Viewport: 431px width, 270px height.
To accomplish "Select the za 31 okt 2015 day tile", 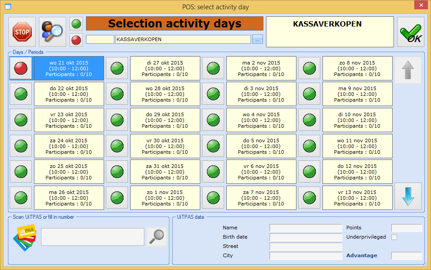I will [x=165, y=172].
